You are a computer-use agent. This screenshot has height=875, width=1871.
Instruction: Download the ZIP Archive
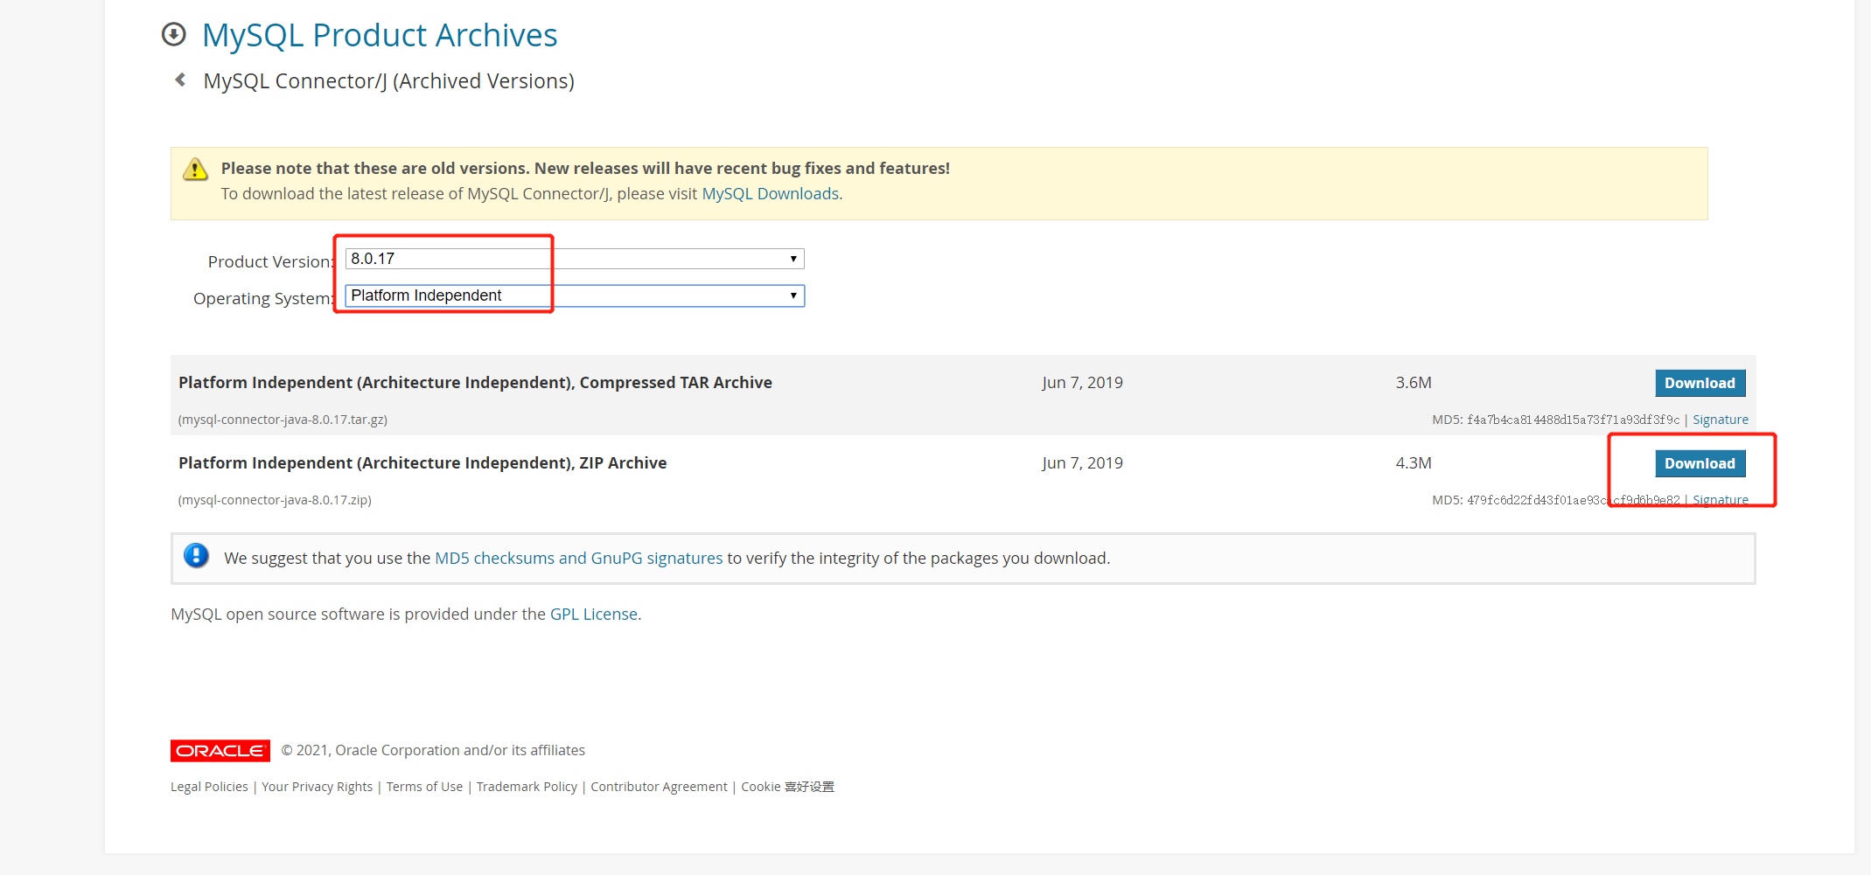[1700, 463]
